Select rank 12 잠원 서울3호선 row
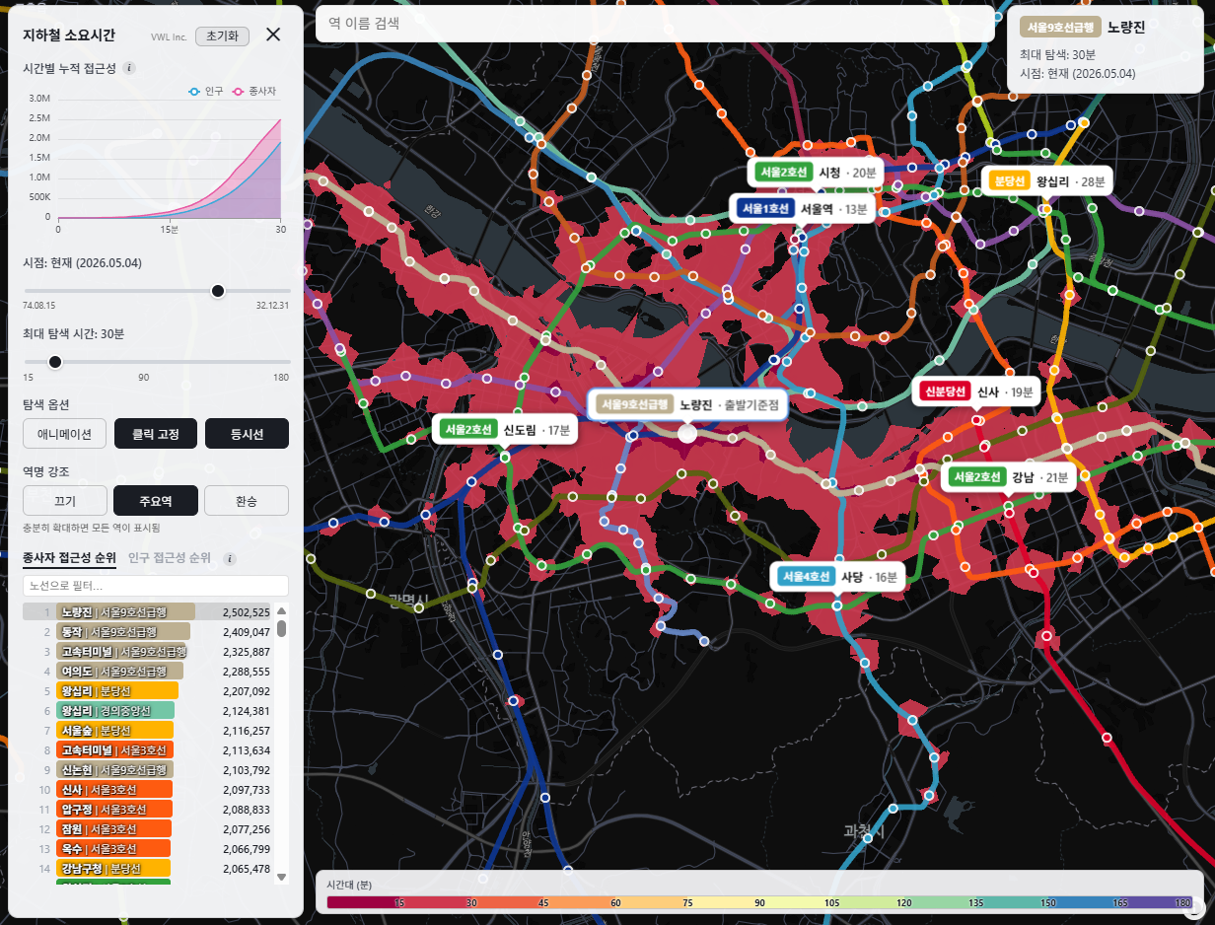Image resolution: width=1215 pixels, height=925 pixels. 148,829
